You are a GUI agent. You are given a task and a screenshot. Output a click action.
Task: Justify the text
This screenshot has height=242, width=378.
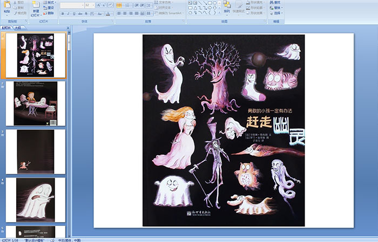pyautogui.click(x=137, y=13)
